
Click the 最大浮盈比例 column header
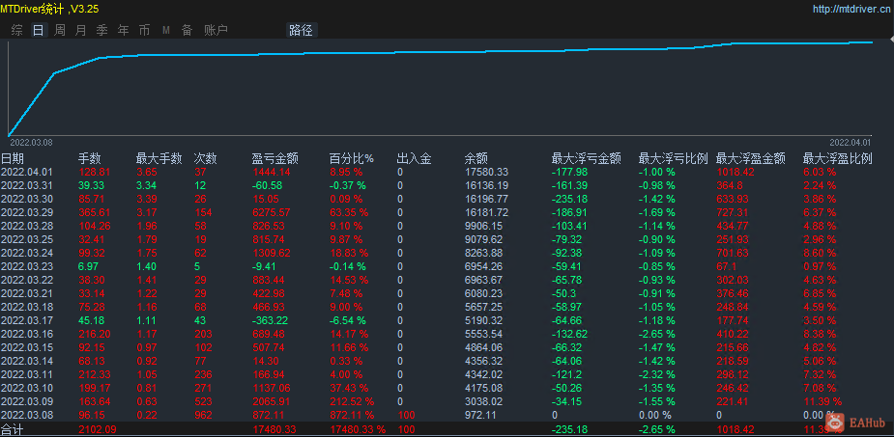click(838, 159)
